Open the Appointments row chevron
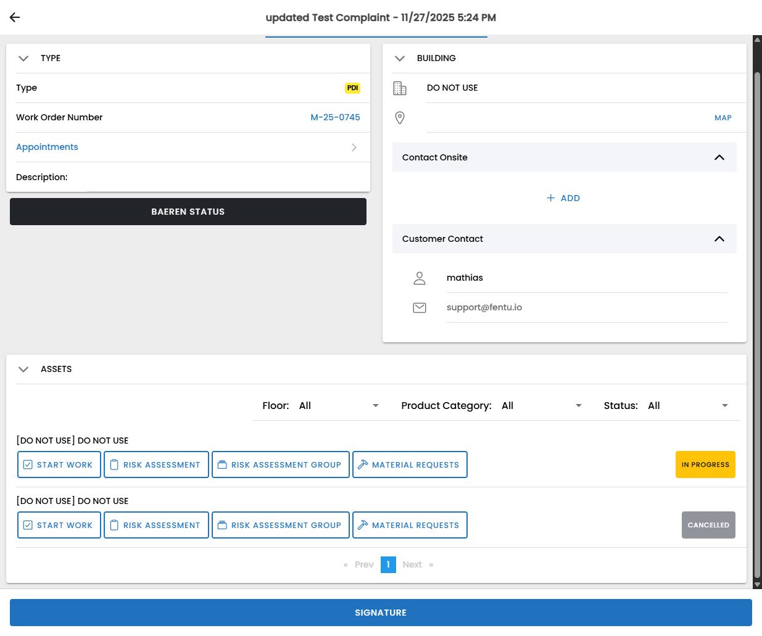 pyautogui.click(x=354, y=147)
